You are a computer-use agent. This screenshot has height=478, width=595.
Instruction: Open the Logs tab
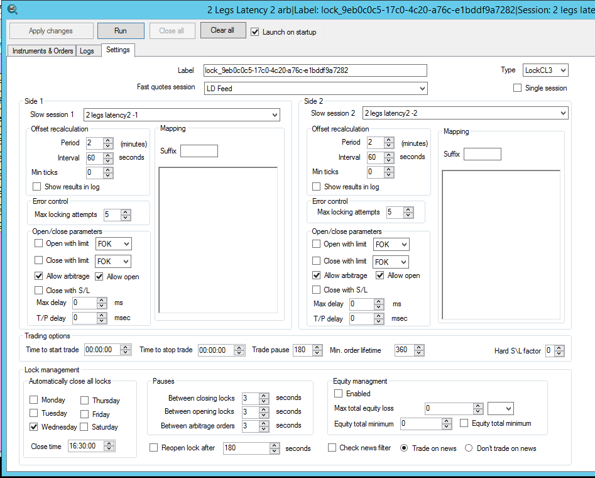[x=87, y=51]
